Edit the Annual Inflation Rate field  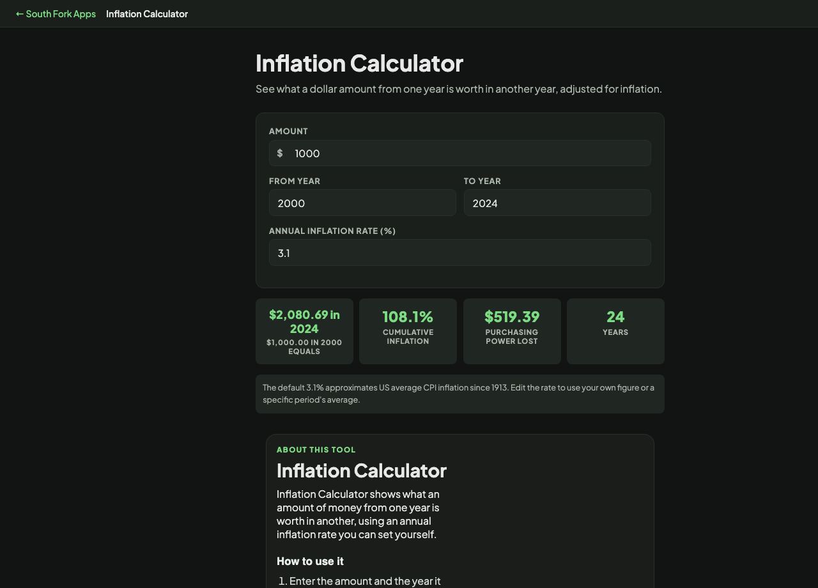click(460, 253)
